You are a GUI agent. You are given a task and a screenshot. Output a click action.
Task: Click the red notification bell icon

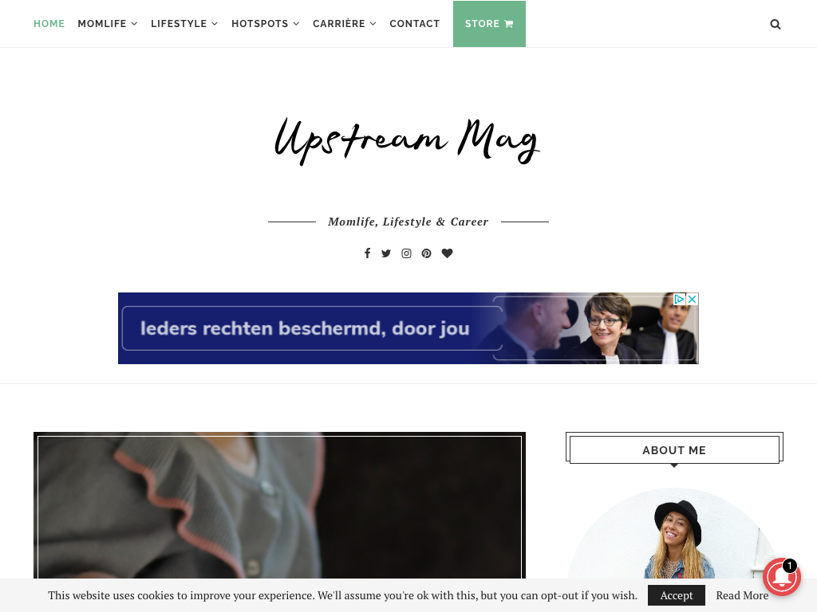tap(782, 577)
